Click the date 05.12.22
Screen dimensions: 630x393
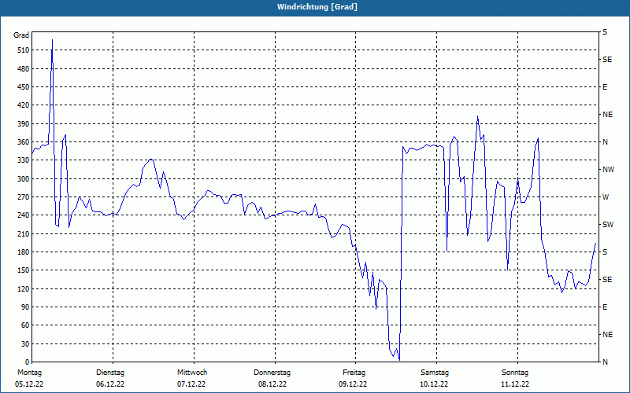29,384
